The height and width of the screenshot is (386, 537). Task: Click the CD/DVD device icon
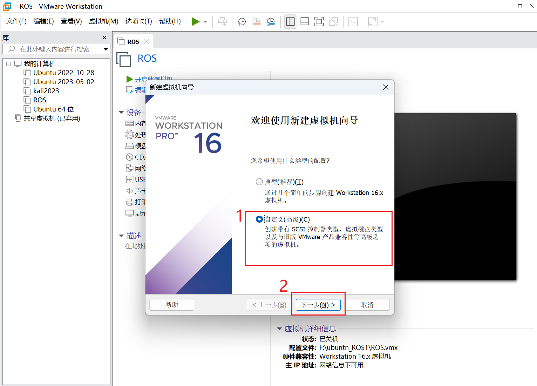click(x=129, y=157)
